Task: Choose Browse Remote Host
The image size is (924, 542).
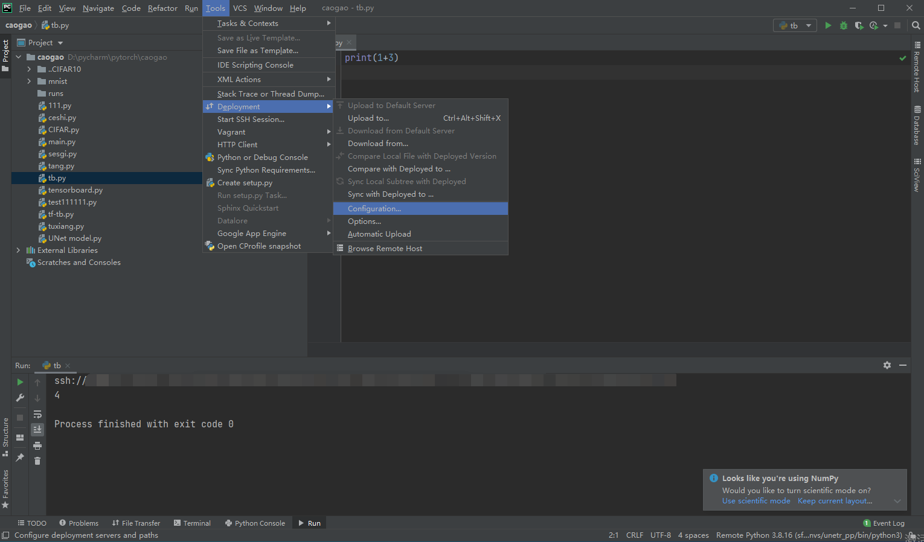Action: point(420,249)
